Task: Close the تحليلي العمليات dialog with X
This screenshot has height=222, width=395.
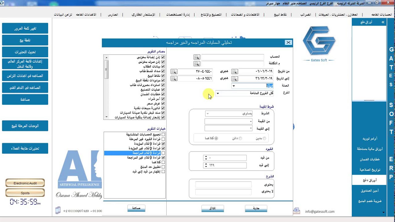Action: [x=288, y=43]
